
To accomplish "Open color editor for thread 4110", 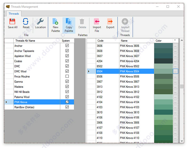I will 175,138.
